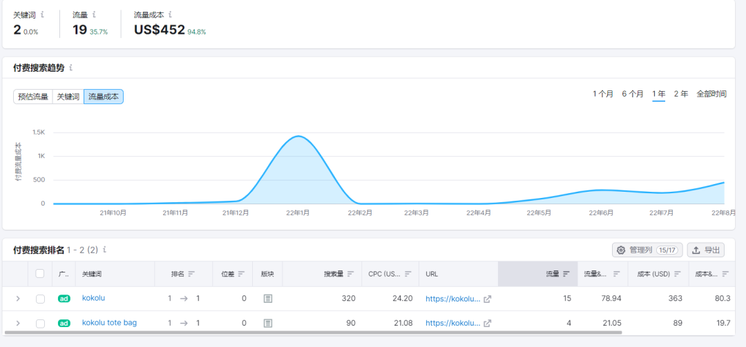Check the box for kokolu keyword row
Viewport: 746px width, 347px height.
[40, 299]
